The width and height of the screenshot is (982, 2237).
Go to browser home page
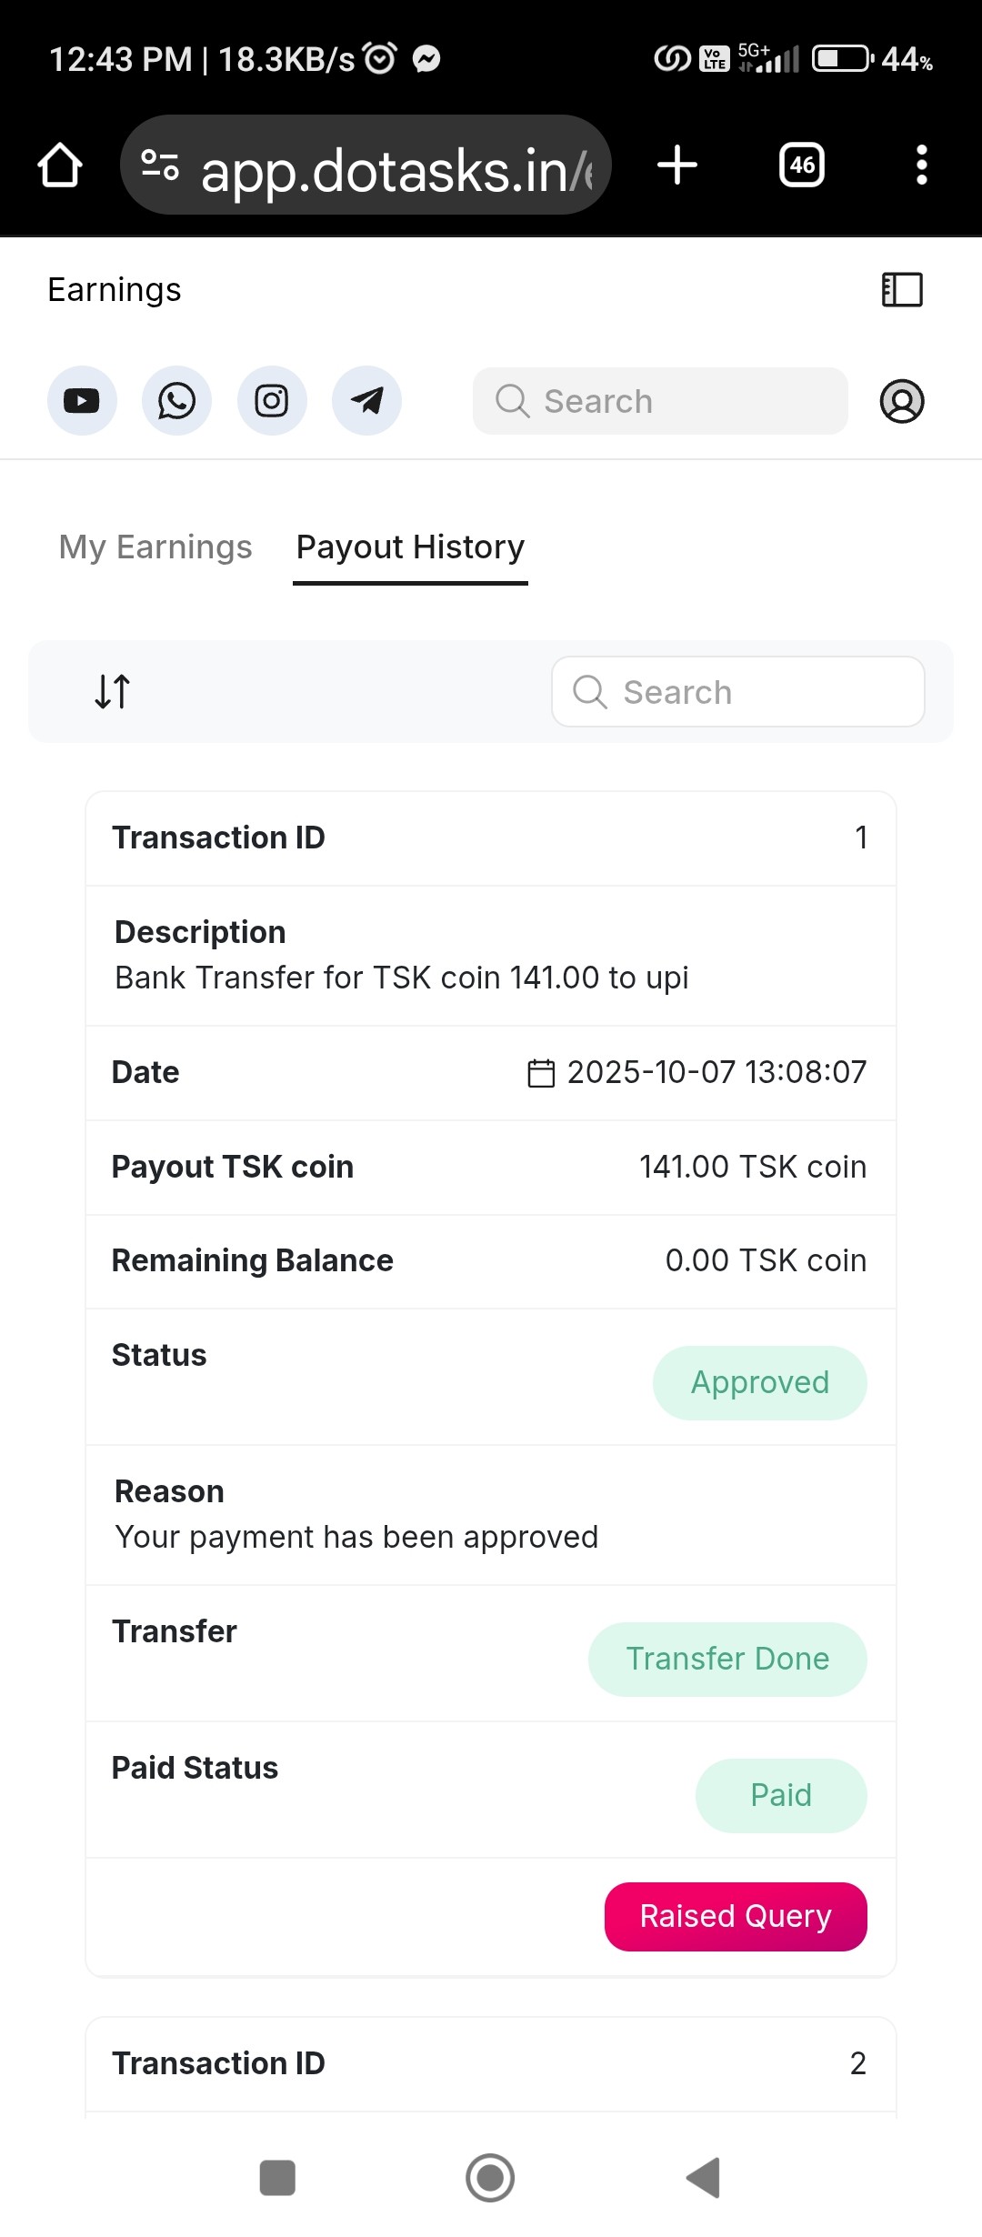pyautogui.click(x=60, y=166)
